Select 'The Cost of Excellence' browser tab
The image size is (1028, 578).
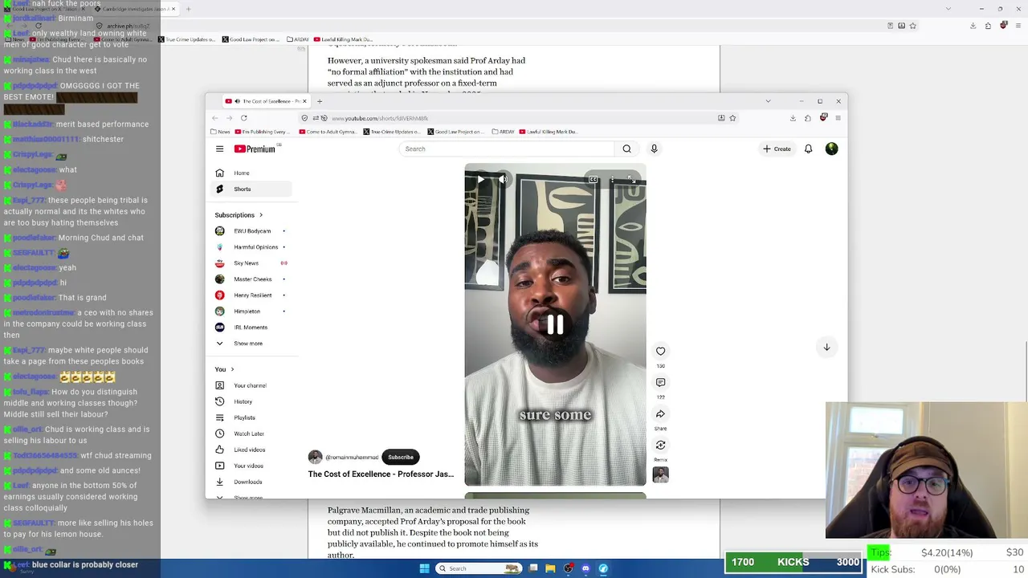266,101
